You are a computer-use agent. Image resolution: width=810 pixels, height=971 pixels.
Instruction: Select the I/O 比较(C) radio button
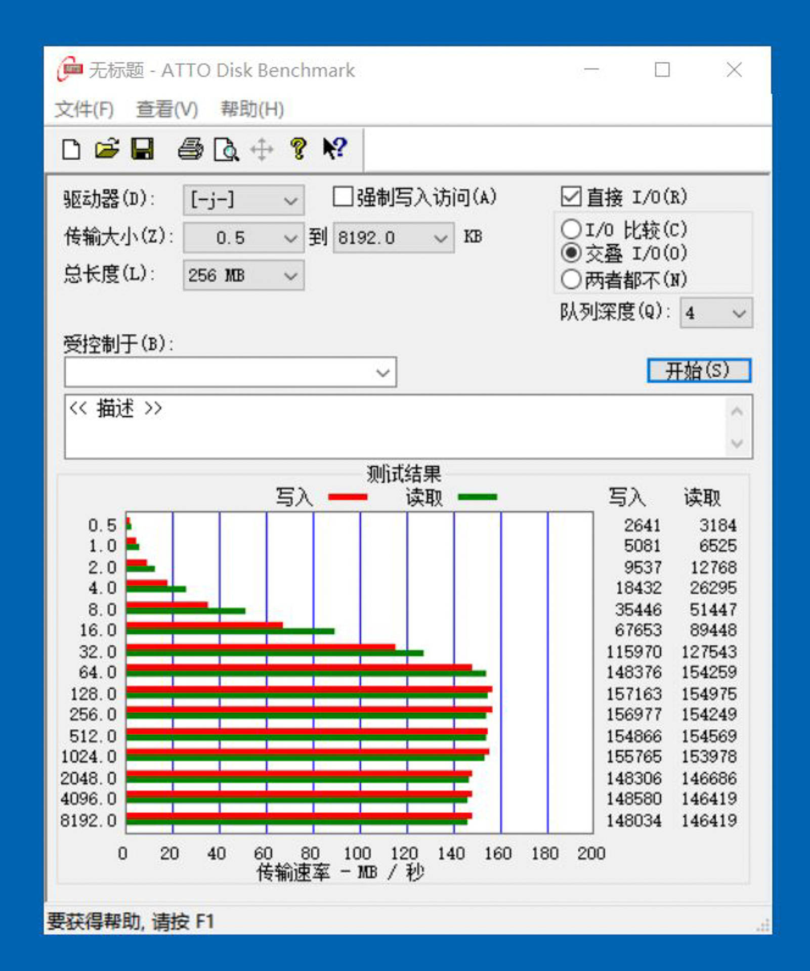pos(571,229)
